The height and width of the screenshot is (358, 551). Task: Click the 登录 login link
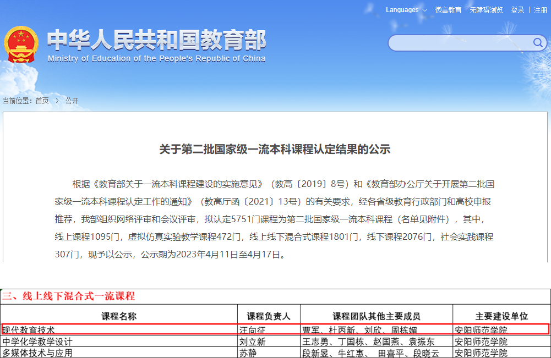(x=517, y=10)
